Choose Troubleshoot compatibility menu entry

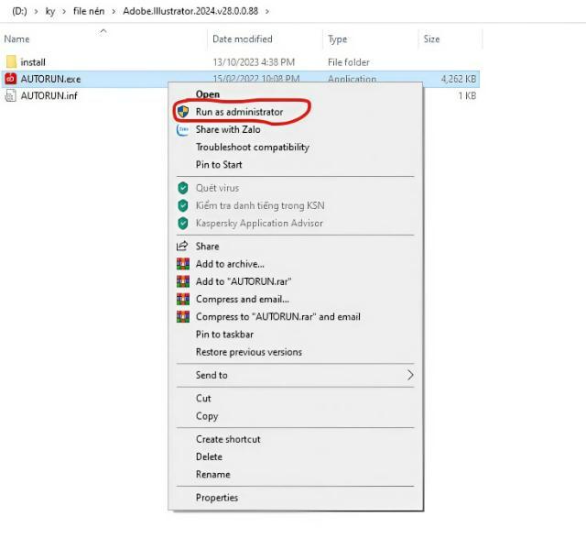coord(253,148)
